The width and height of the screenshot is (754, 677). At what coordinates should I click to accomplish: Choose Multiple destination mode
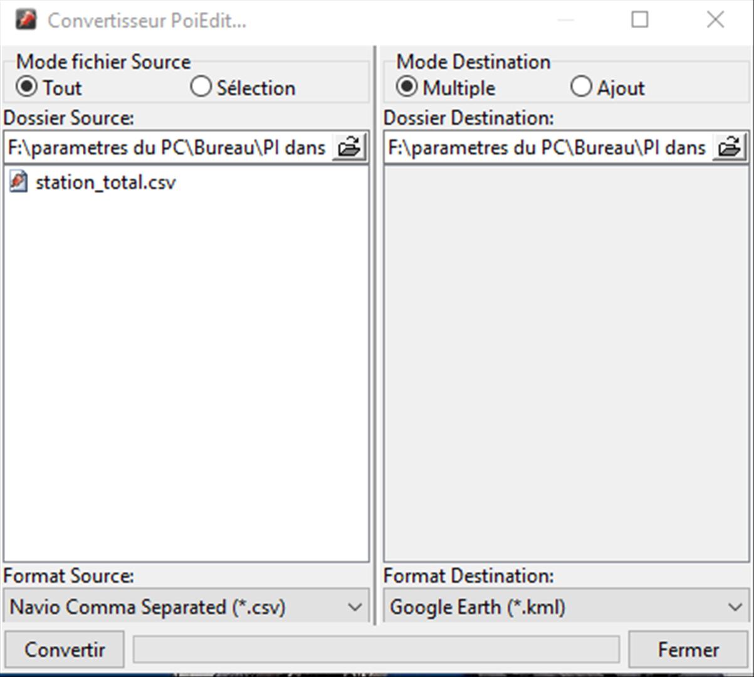coord(407,87)
